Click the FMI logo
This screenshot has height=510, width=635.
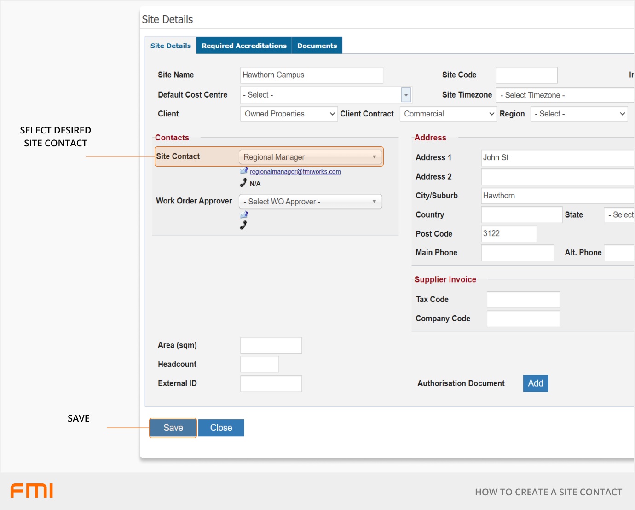point(32,491)
